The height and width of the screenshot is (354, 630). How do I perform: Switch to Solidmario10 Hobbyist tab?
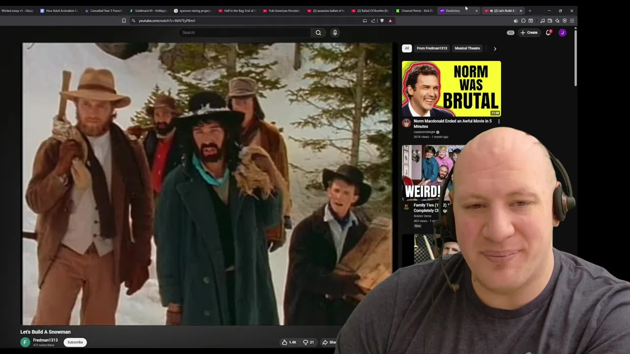pyautogui.click(x=148, y=10)
